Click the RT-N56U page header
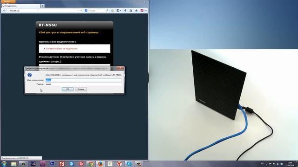Image resolution: width=298 pixels, height=167 pixels. coord(47,25)
